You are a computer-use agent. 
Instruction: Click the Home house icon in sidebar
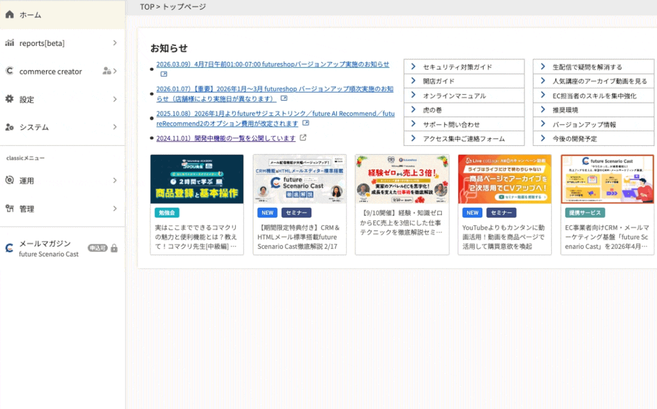(x=9, y=15)
